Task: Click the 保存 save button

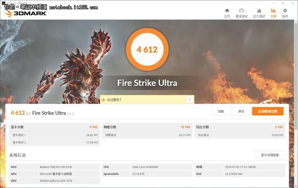Action: (241, 111)
